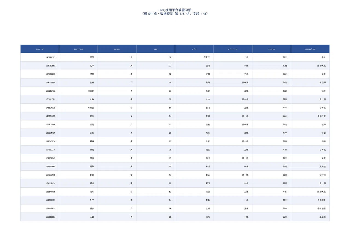Image resolution: width=350 pixels, height=239 pixels.
Task: Select the city_tier column header
Action: coord(233,49)
